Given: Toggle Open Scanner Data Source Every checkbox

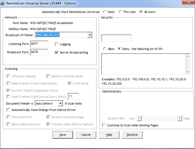Looking at the screenshot, I should (8, 97).
